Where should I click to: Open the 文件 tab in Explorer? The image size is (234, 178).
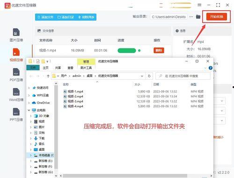[33, 68]
